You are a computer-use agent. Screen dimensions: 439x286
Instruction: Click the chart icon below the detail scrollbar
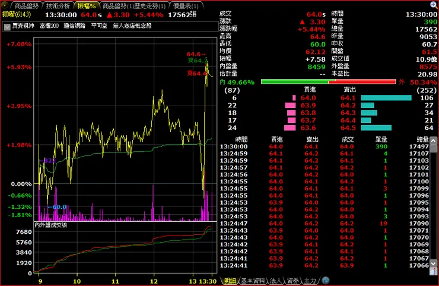pos(434,272)
